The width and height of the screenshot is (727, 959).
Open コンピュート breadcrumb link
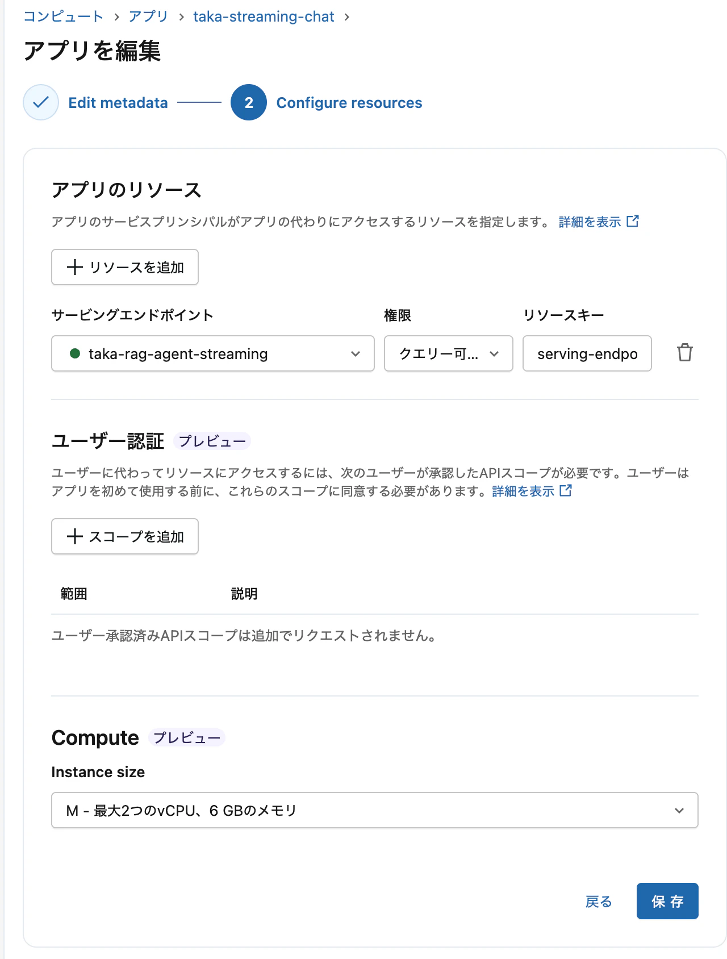(63, 16)
